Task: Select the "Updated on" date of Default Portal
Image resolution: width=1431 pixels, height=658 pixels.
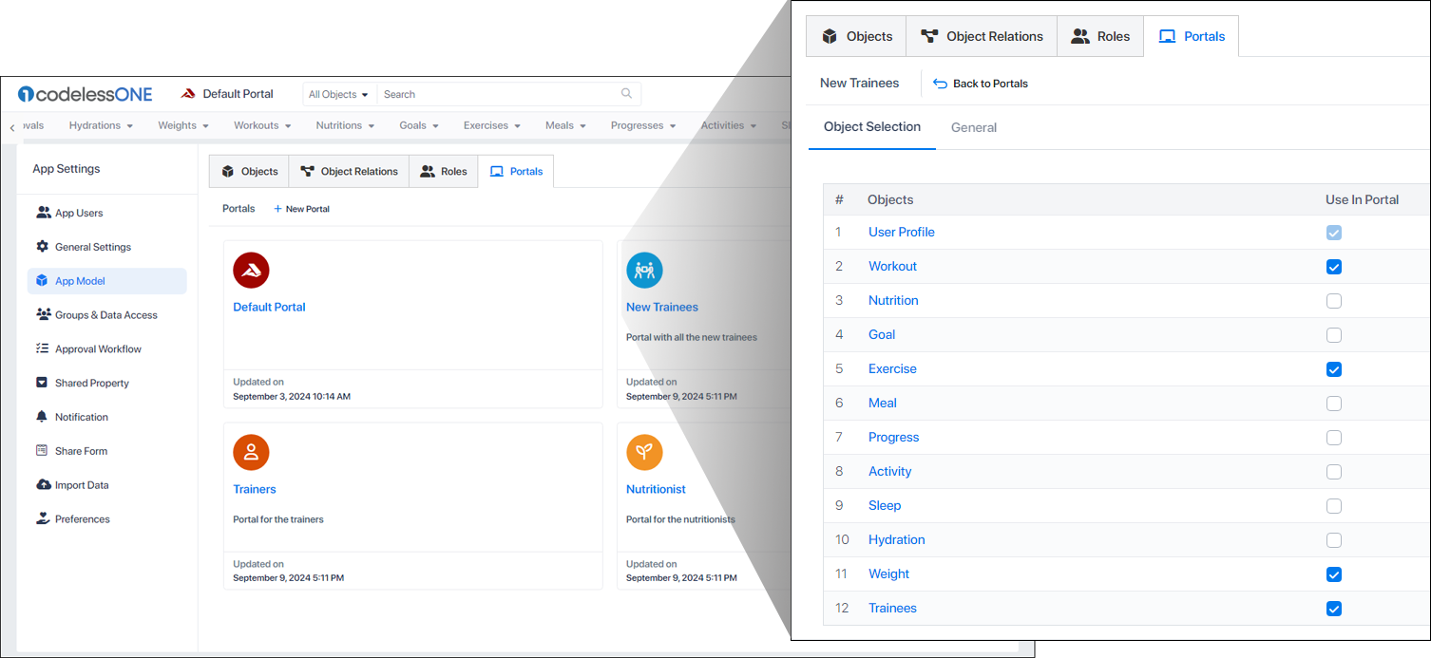Action: click(x=292, y=396)
